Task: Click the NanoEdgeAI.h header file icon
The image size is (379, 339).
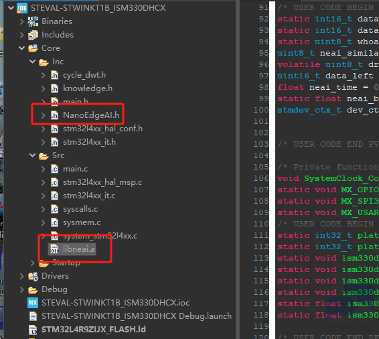Action: coord(55,115)
